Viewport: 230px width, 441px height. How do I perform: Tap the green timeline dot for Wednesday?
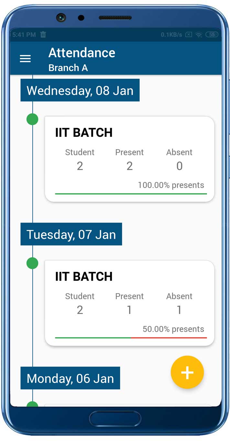tap(32, 119)
